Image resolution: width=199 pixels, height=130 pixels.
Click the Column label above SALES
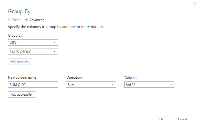(x=131, y=77)
